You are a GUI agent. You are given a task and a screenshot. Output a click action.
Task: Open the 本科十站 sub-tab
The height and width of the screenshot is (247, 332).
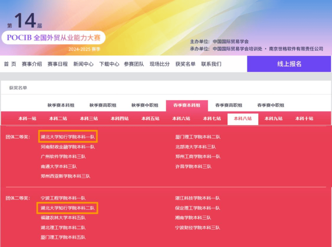point(304,119)
